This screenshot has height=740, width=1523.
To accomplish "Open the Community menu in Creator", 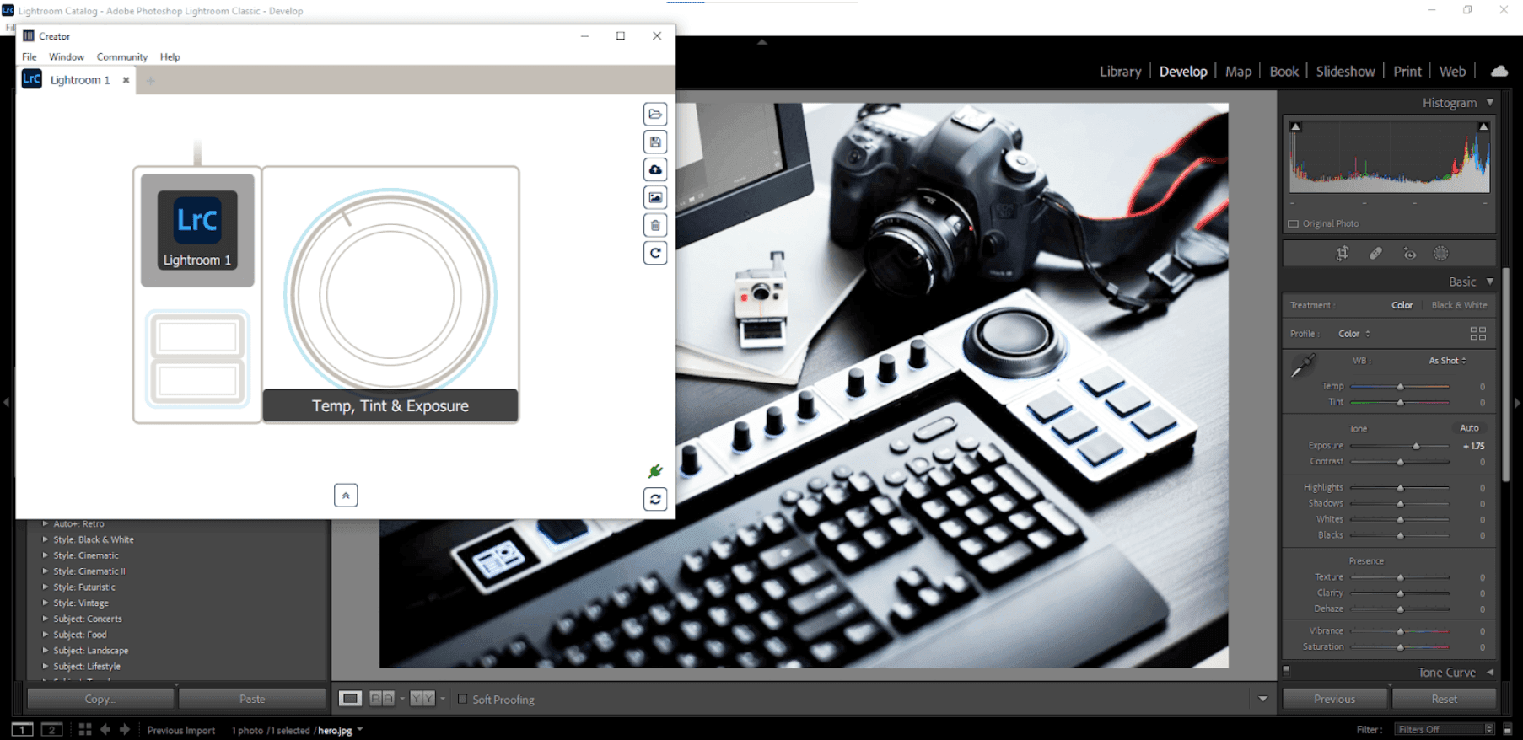I will pyautogui.click(x=121, y=57).
